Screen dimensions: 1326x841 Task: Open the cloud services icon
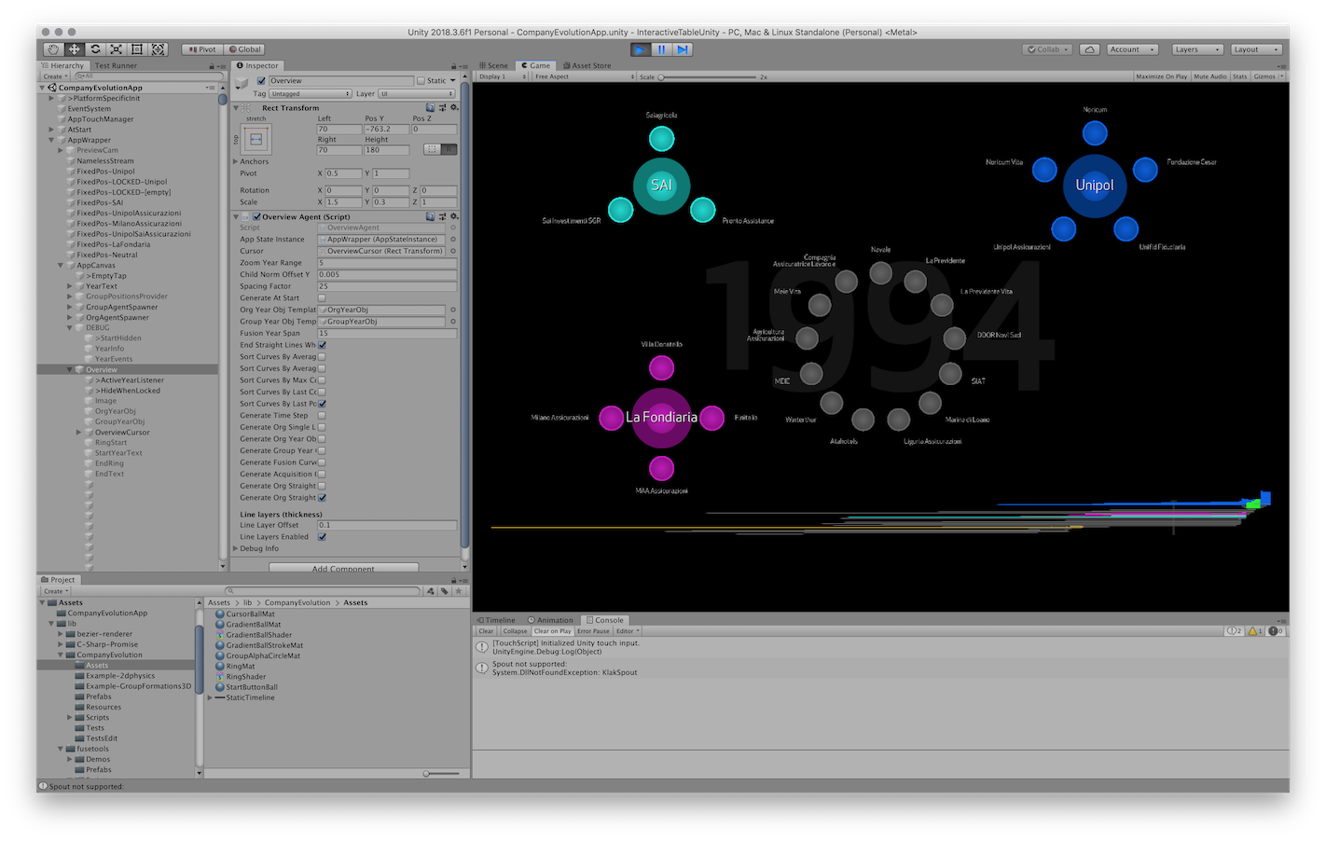point(1090,49)
